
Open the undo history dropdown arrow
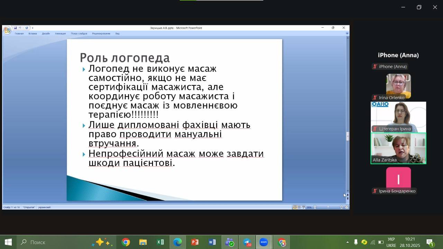22,28
